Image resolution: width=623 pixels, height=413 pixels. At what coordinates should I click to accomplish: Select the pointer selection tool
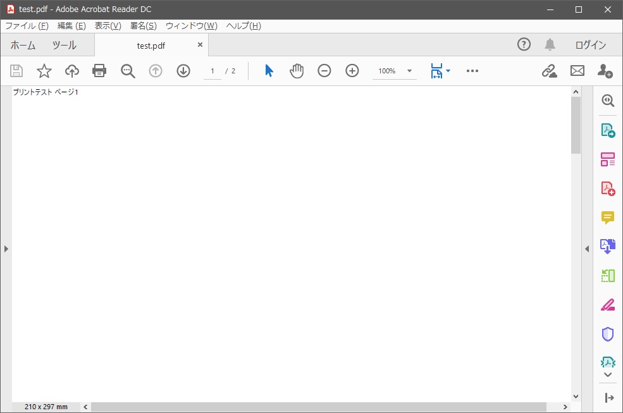[268, 71]
